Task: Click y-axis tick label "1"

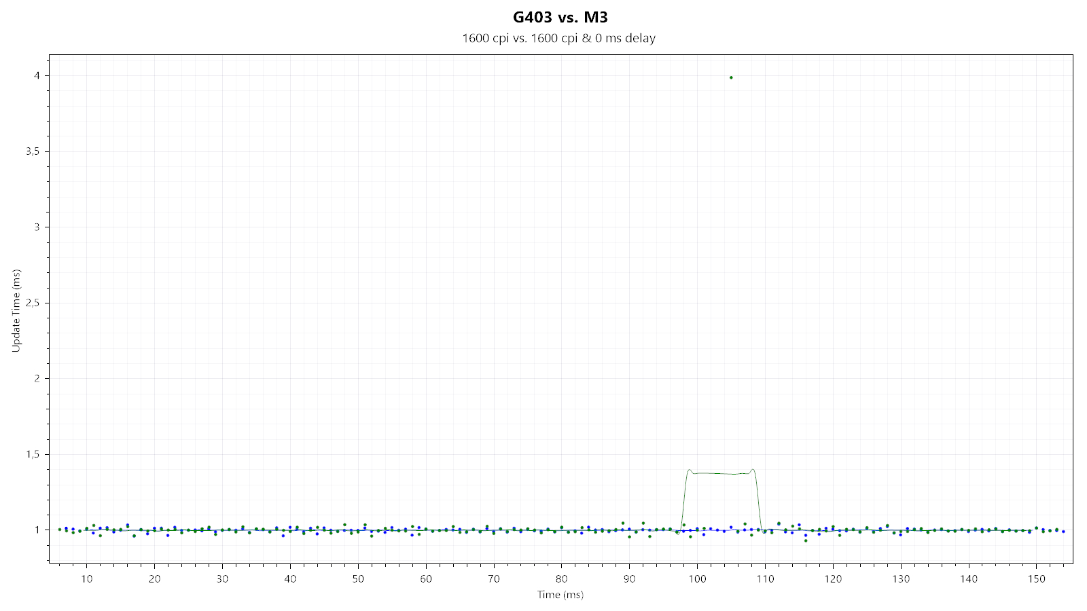Action: pos(37,530)
